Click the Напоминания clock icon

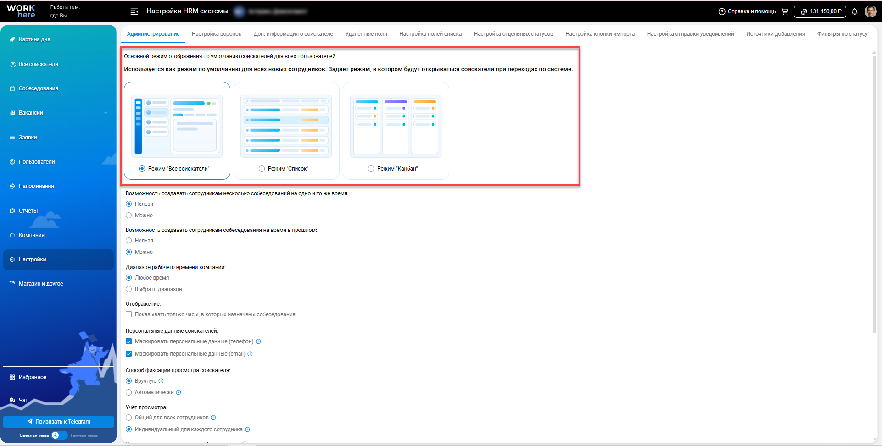pos(12,186)
